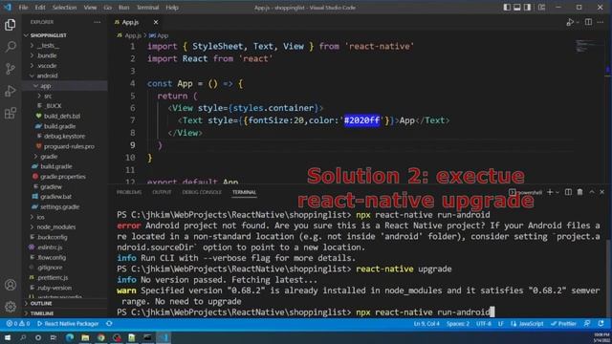
Task: Click the Run code play icon
Action: [570, 22]
